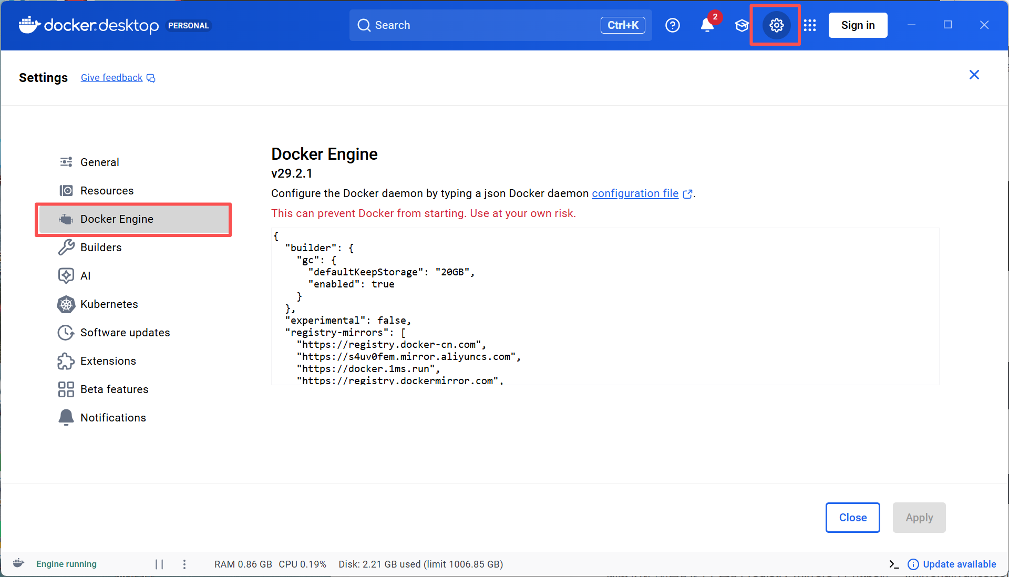Viewport: 1009px width, 577px height.
Task: Open the help question mark icon
Action: coord(672,25)
